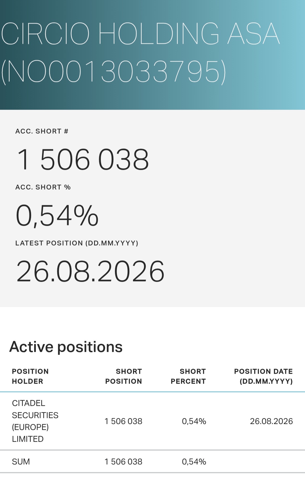
Task: Click the CIRCIO HOLDING ASA title
Action: [x=140, y=34]
